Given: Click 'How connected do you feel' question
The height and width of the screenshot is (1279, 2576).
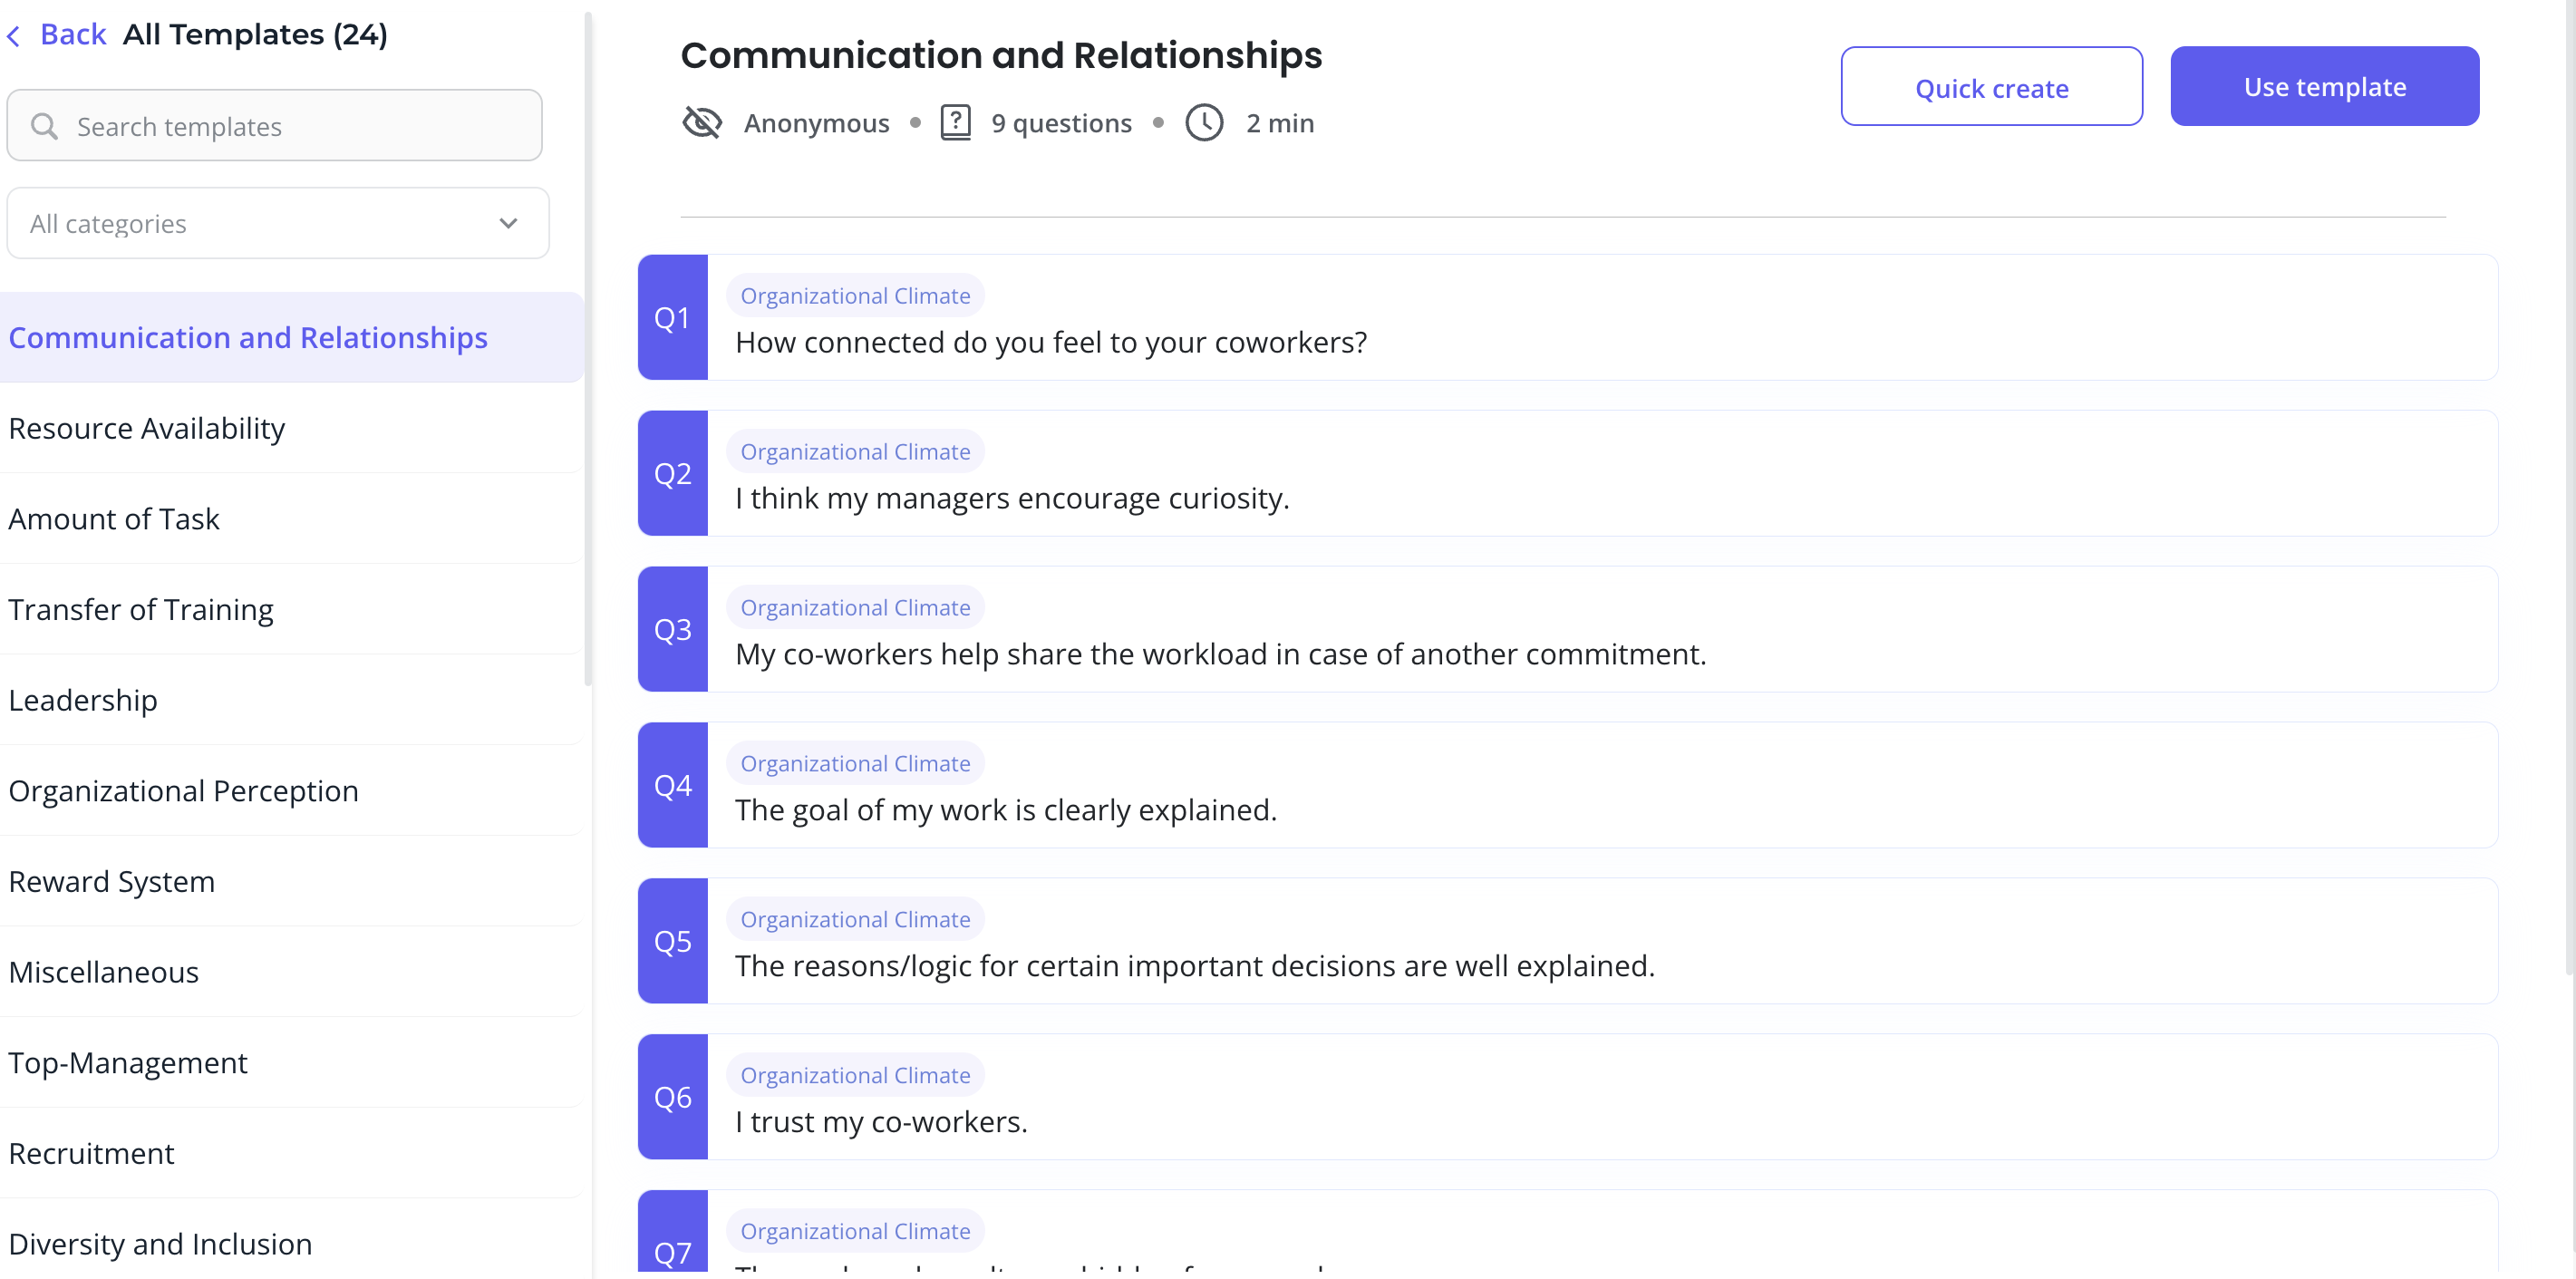Looking at the screenshot, I should [1051, 342].
